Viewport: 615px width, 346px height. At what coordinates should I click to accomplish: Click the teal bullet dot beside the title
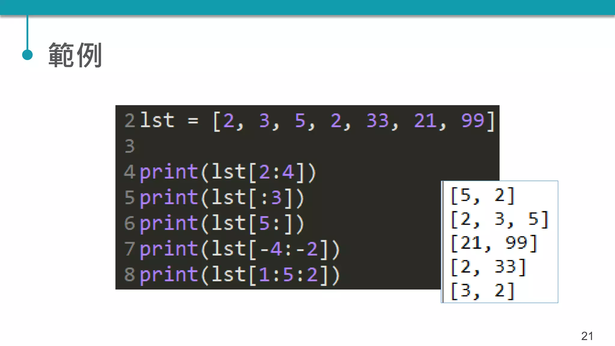(x=27, y=55)
